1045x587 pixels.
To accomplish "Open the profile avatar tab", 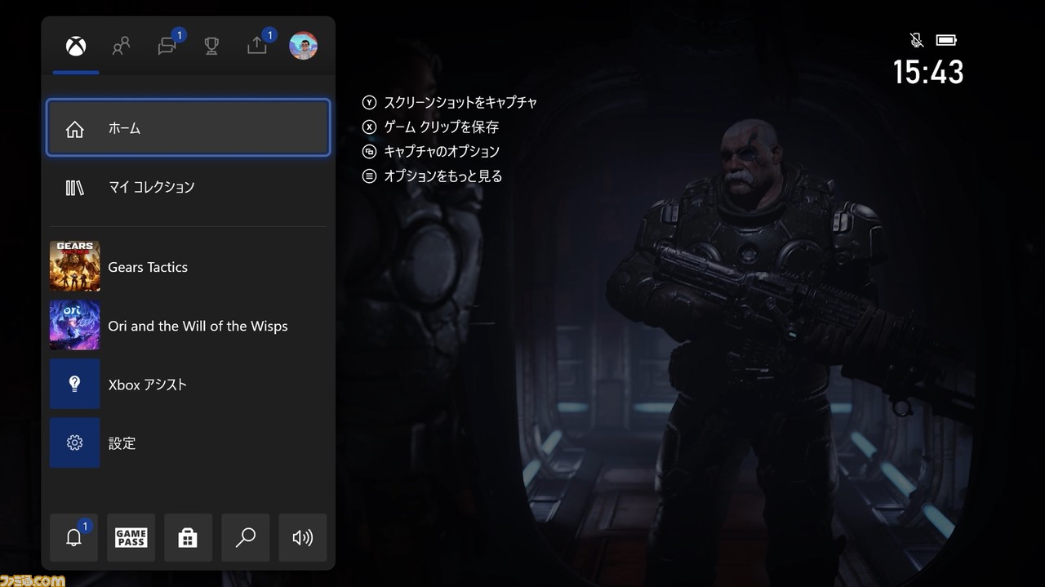I will coord(303,46).
